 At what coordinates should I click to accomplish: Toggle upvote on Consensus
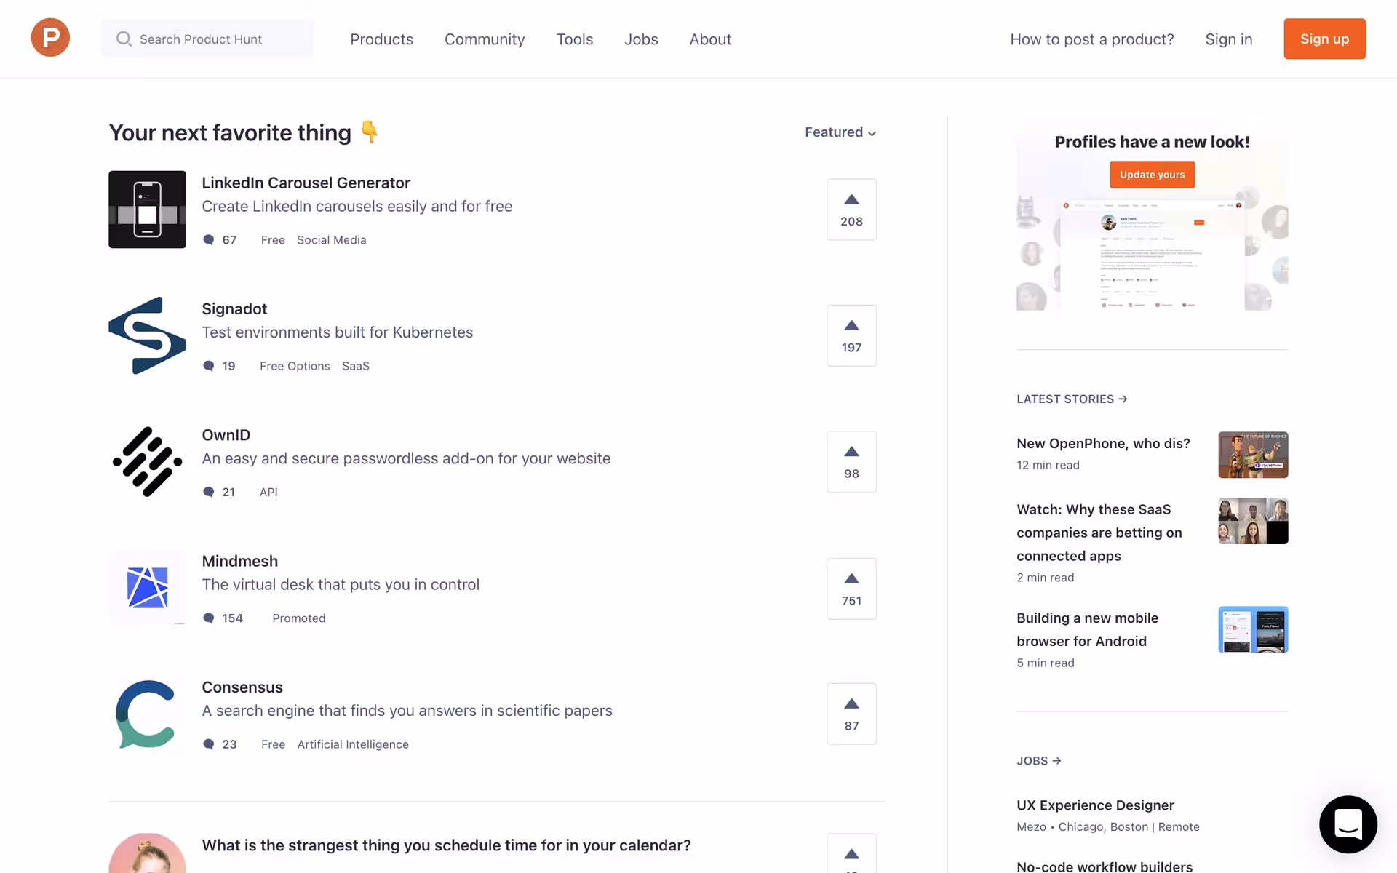click(x=851, y=714)
